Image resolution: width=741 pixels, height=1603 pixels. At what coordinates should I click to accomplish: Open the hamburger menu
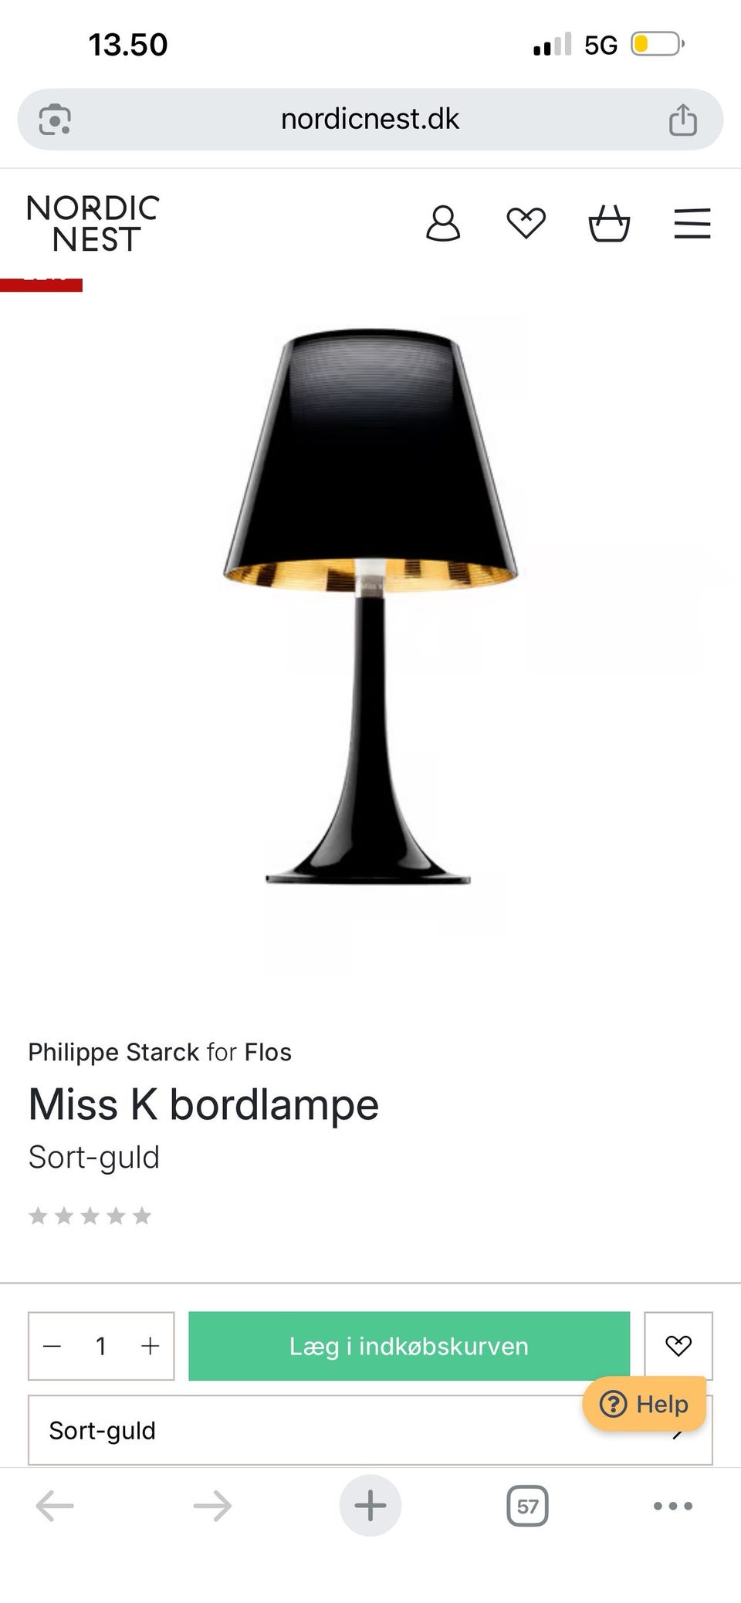[692, 224]
